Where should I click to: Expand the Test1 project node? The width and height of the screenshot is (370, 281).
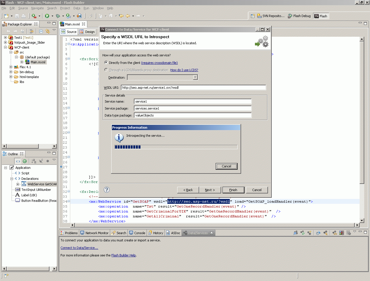[x=5, y=38]
